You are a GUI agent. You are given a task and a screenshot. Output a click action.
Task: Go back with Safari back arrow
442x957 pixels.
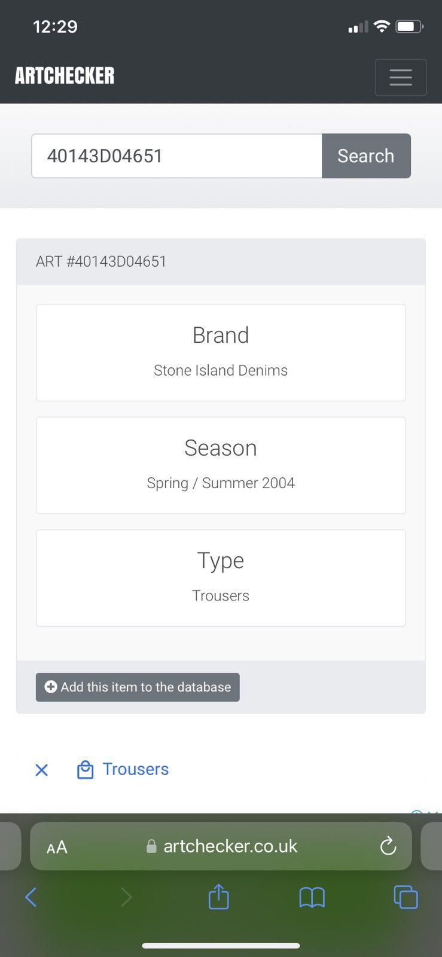31,897
